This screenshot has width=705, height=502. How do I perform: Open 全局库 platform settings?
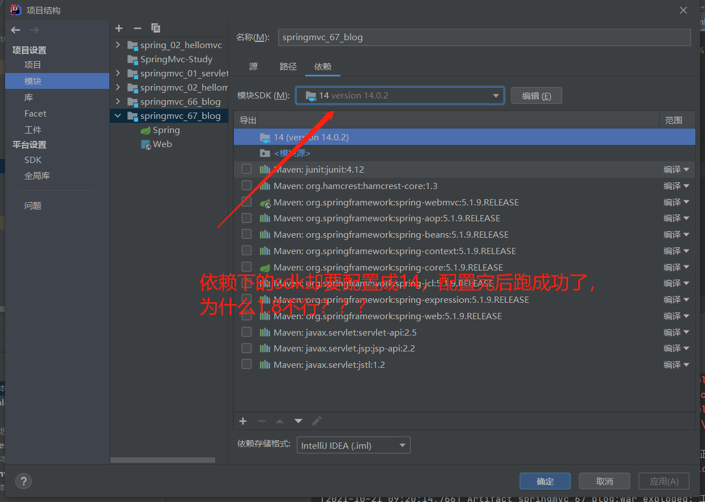tap(37, 176)
